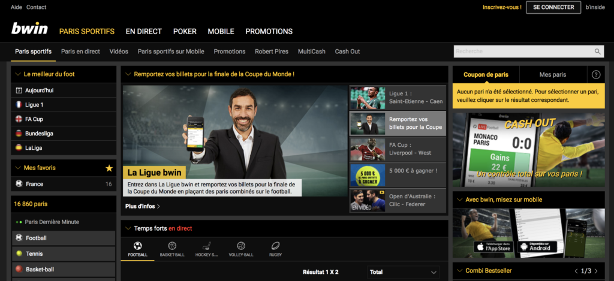This screenshot has height=281, width=614.
Task: Click the basketball icon beside Basket-ball
Action: [x=19, y=269]
